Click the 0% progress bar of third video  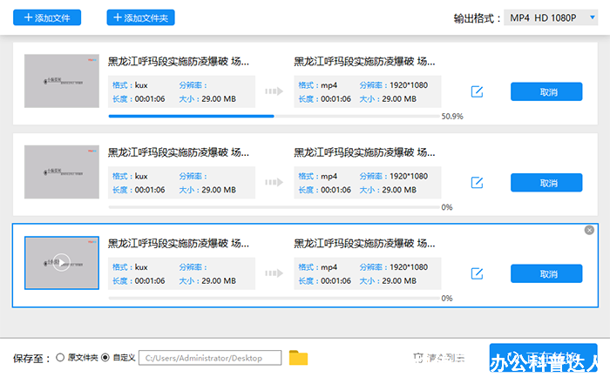pyautogui.click(x=274, y=298)
